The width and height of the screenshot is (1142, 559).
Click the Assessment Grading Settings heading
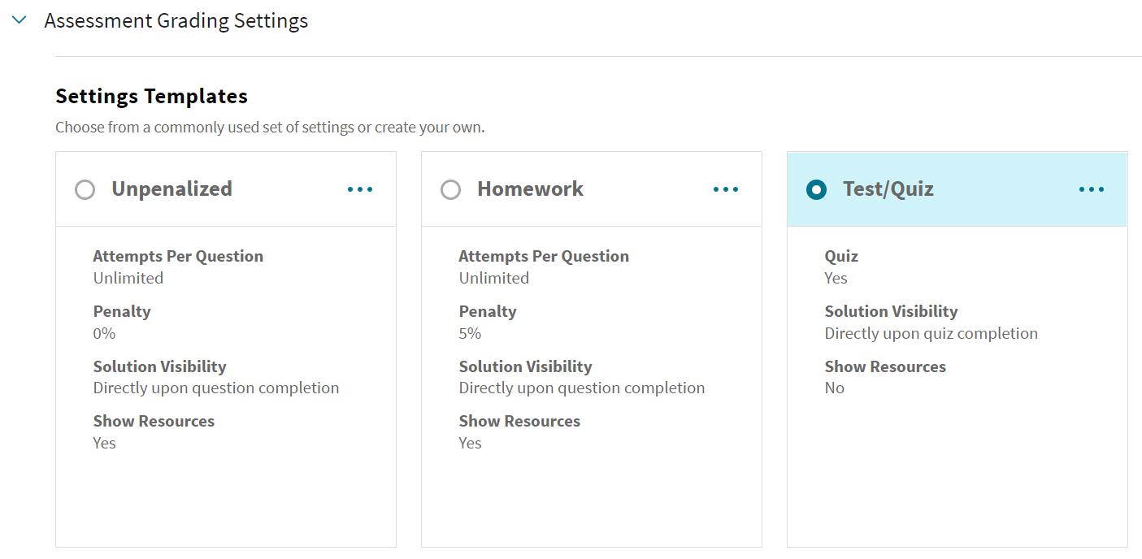click(175, 19)
